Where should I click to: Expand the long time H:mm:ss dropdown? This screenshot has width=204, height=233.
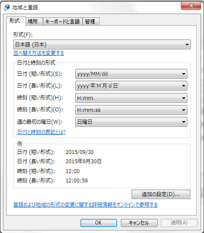pos(131,110)
